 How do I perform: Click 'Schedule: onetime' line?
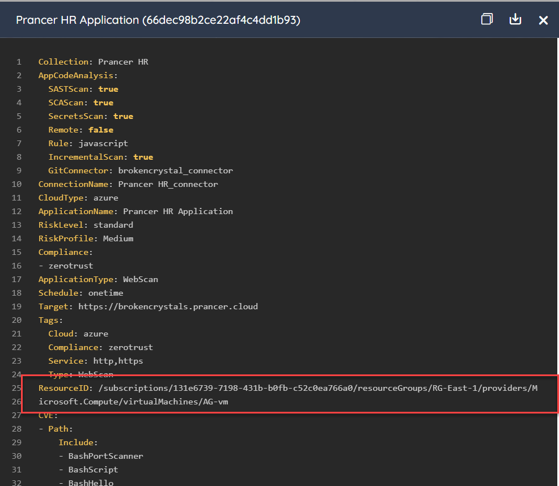[x=81, y=292]
